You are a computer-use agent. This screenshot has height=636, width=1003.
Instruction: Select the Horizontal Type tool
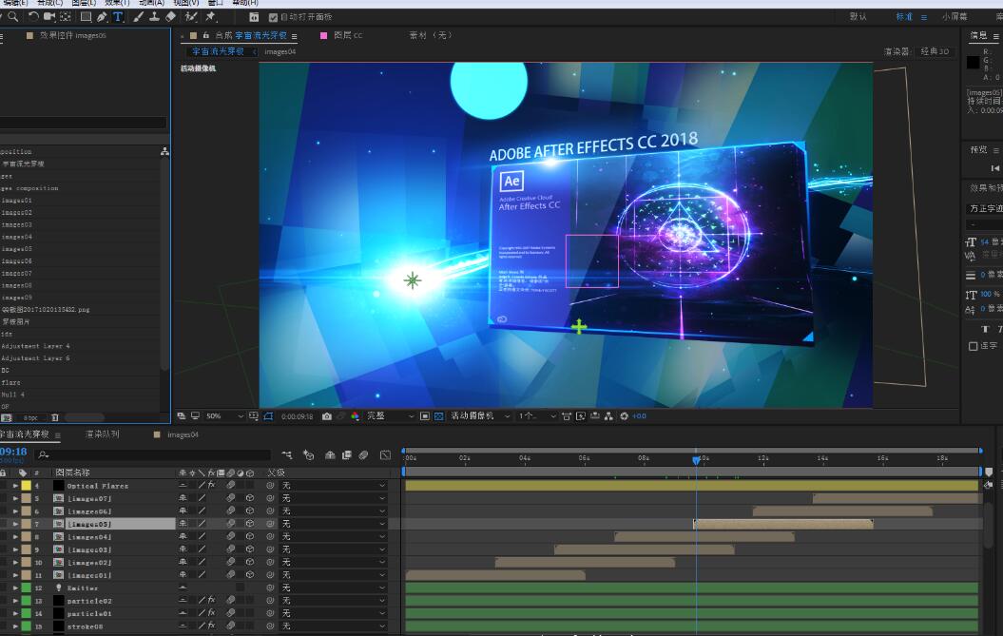tap(118, 16)
